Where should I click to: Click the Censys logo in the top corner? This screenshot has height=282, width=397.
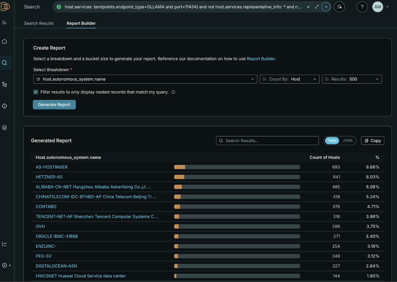5,6
